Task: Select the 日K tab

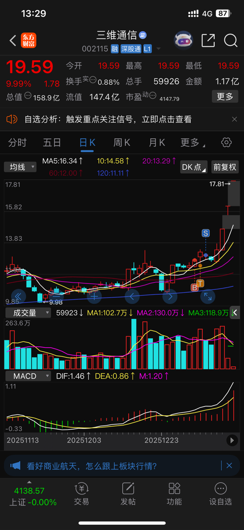Action: (x=87, y=142)
